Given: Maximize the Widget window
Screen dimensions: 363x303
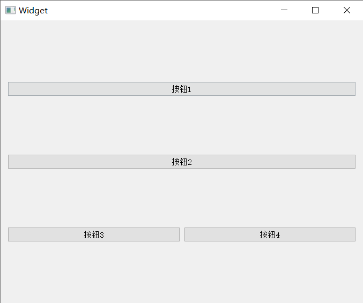Looking at the screenshot, I should click(315, 10).
